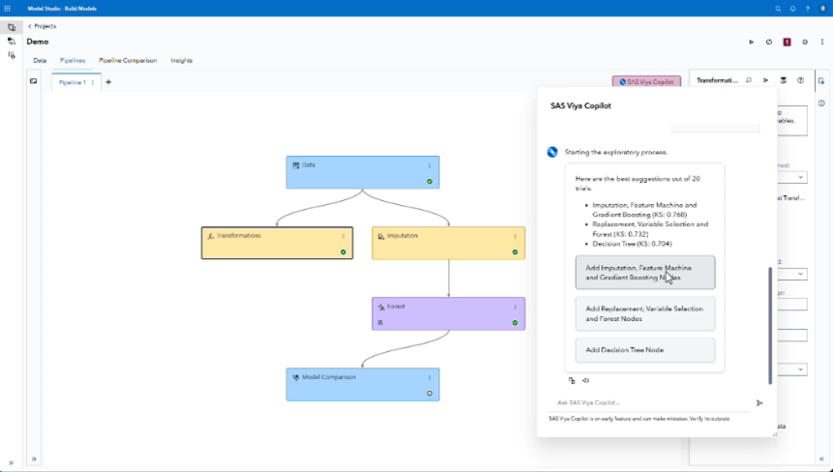Open Pipeline 1 tab options menu
This screenshot has height=472, width=833.
(93, 82)
